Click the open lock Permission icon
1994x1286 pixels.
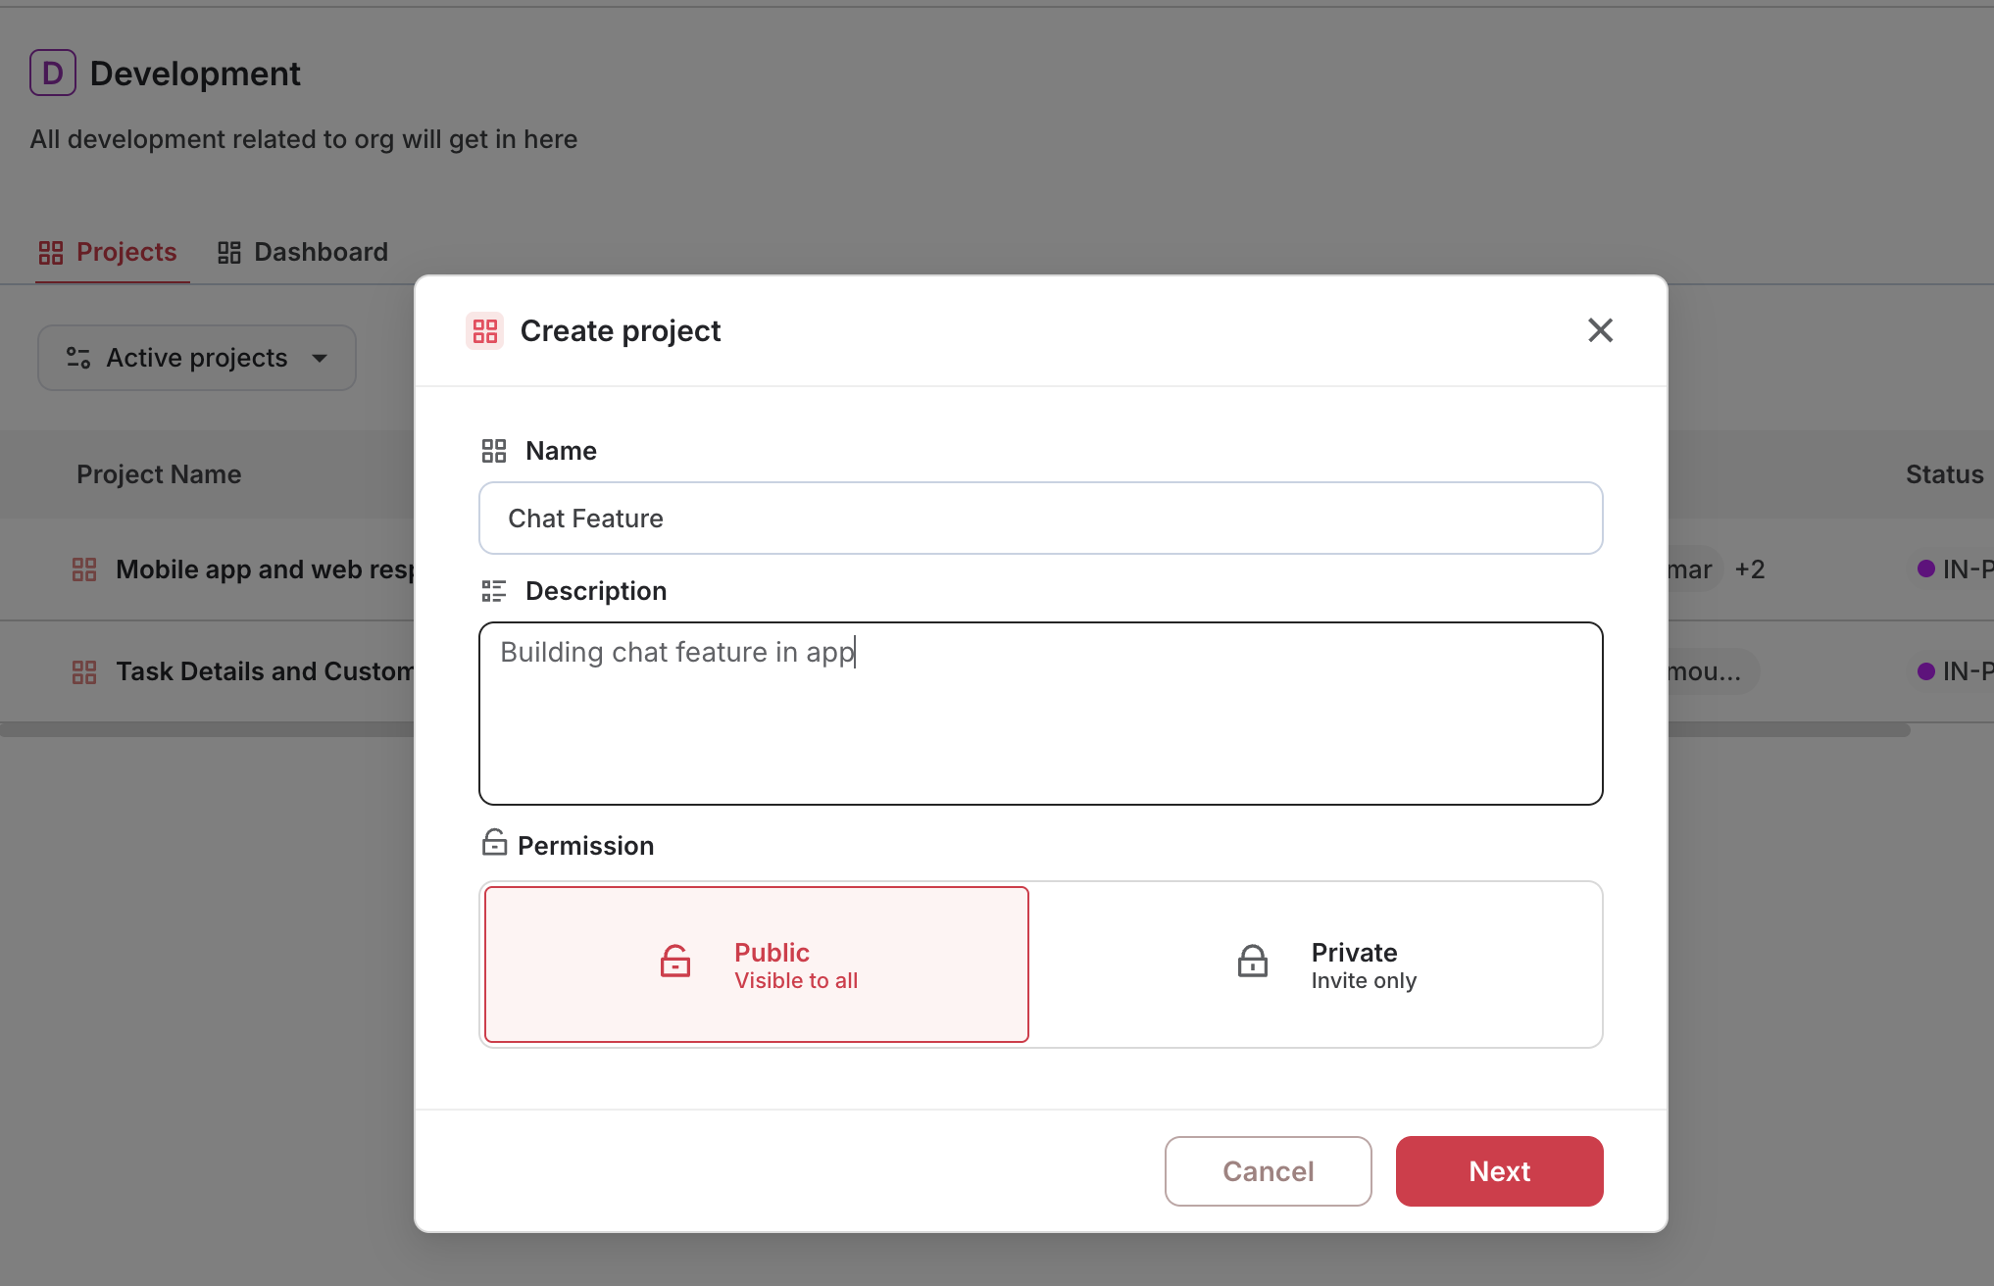pos(494,843)
